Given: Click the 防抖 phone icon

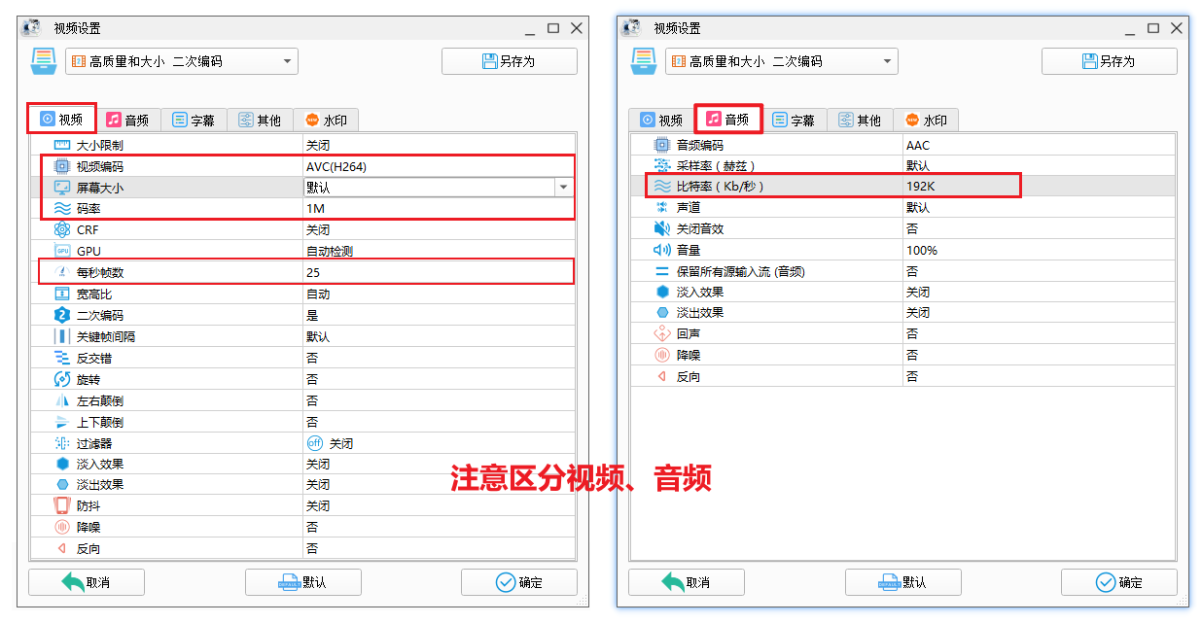Looking at the screenshot, I should pyautogui.click(x=62, y=505).
